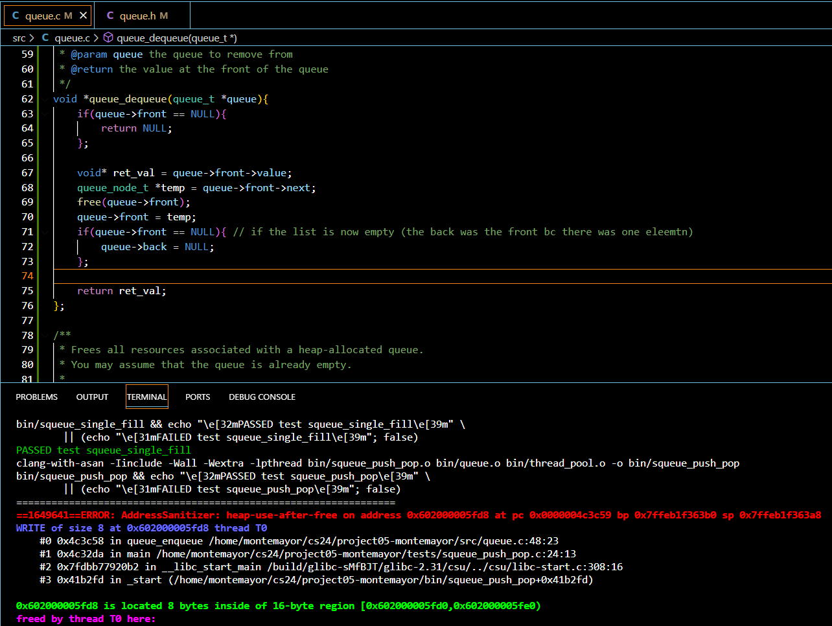Viewport: 832px width, 626px height.
Task: Click the C file icon on queue.c tab
Action: coord(16,16)
